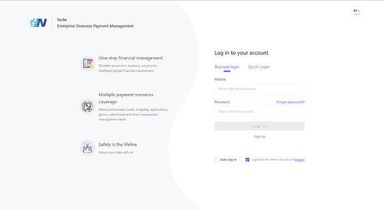Open the En language switcher
The image size is (384, 209).
pos(357,12)
